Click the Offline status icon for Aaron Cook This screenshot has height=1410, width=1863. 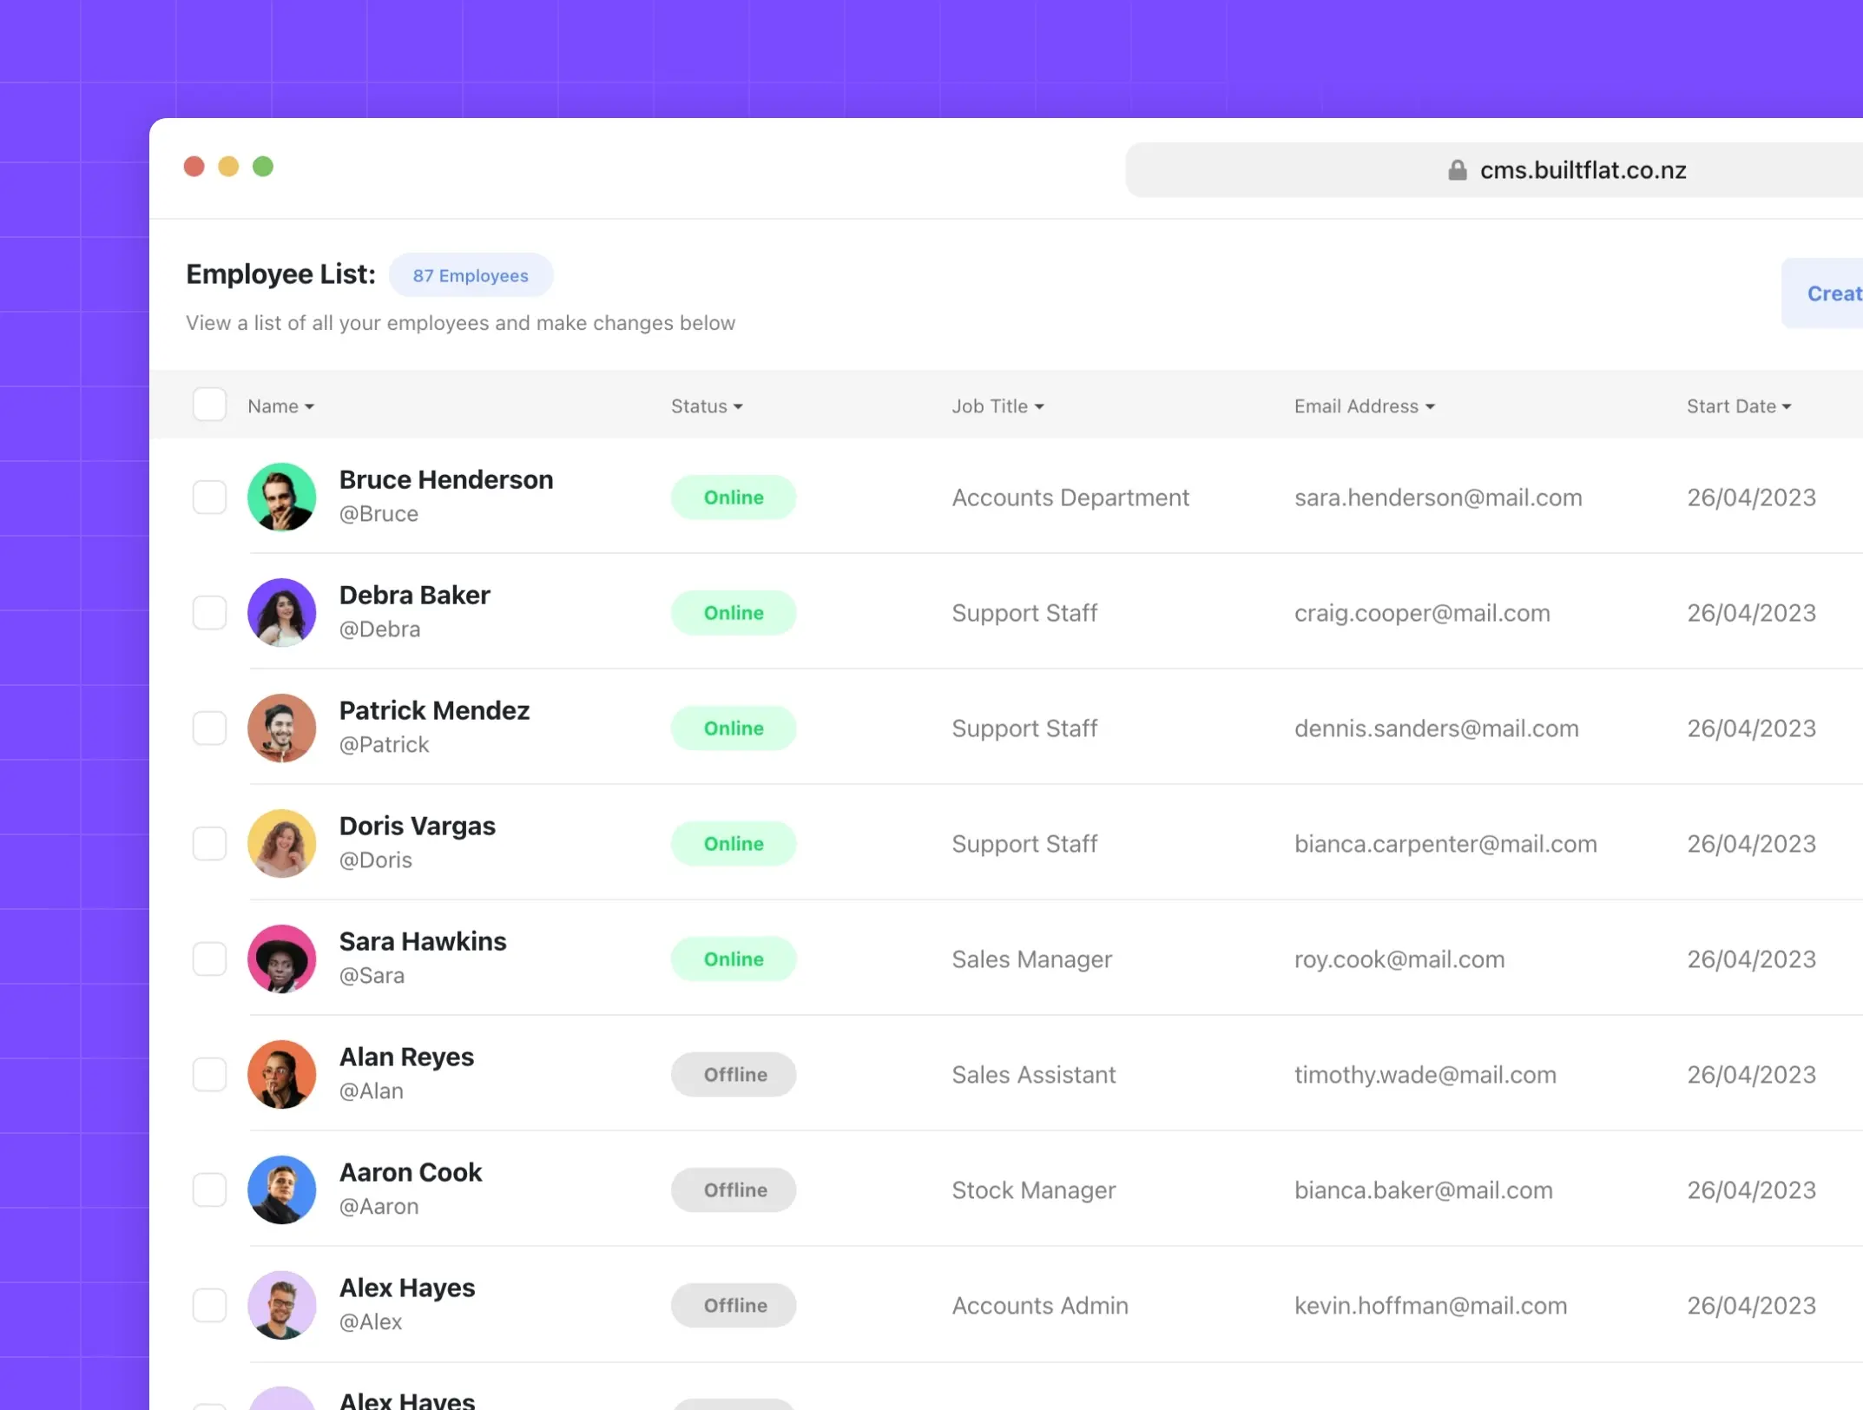[733, 1188]
